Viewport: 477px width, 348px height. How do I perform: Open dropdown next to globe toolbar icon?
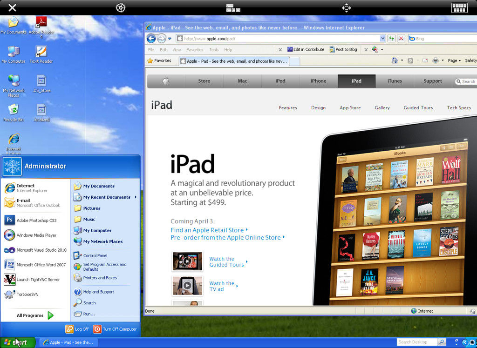coord(382,49)
